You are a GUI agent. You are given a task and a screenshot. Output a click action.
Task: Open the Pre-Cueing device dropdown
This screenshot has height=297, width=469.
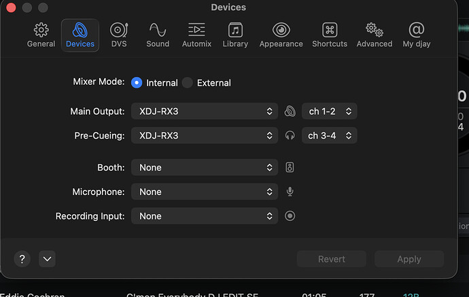[205, 136]
